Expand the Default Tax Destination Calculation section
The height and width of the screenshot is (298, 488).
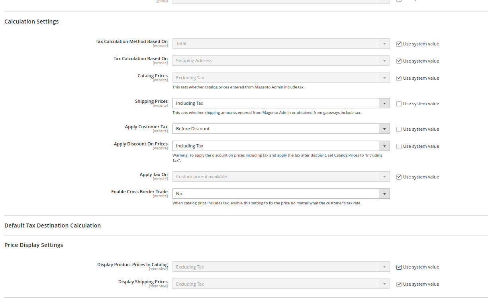53,225
